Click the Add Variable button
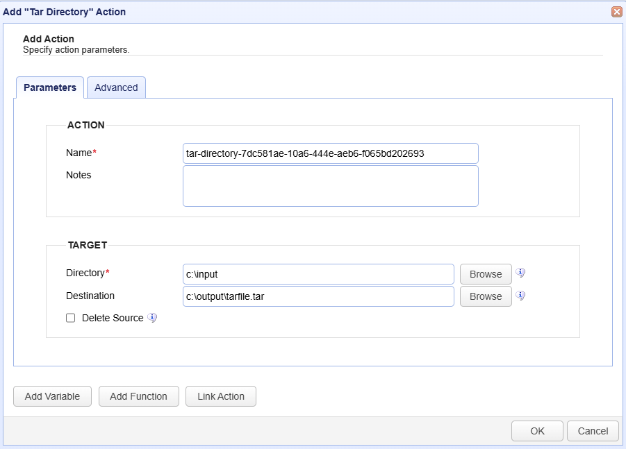The width and height of the screenshot is (626, 449). point(52,396)
